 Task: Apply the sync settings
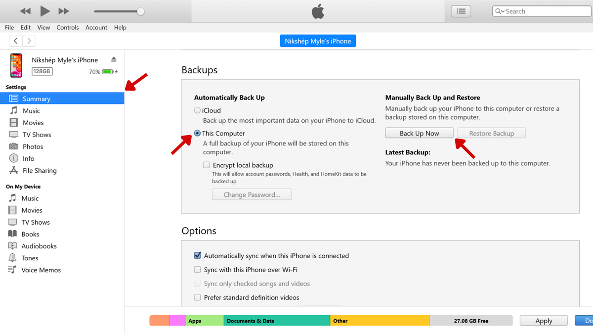543,320
